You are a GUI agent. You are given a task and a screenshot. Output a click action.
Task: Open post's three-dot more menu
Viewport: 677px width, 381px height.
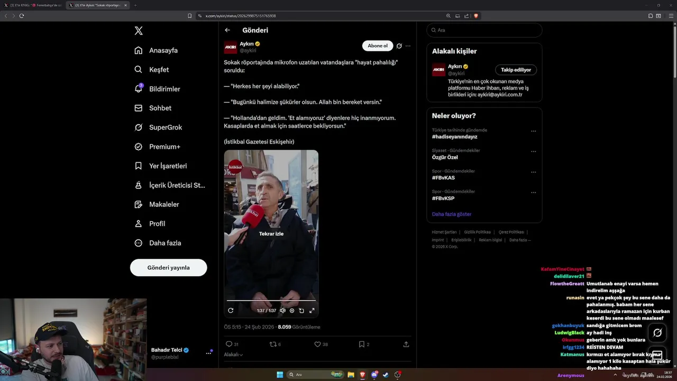click(408, 46)
